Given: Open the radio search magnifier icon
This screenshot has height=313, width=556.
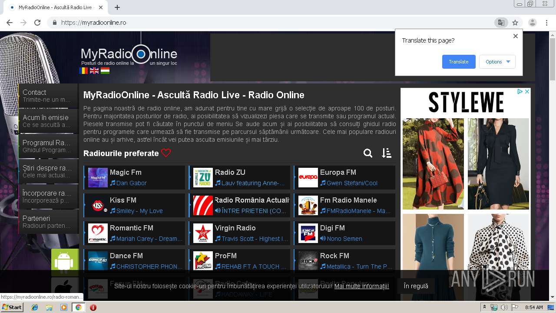Looking at the screenshot, I should pos(368,153).
